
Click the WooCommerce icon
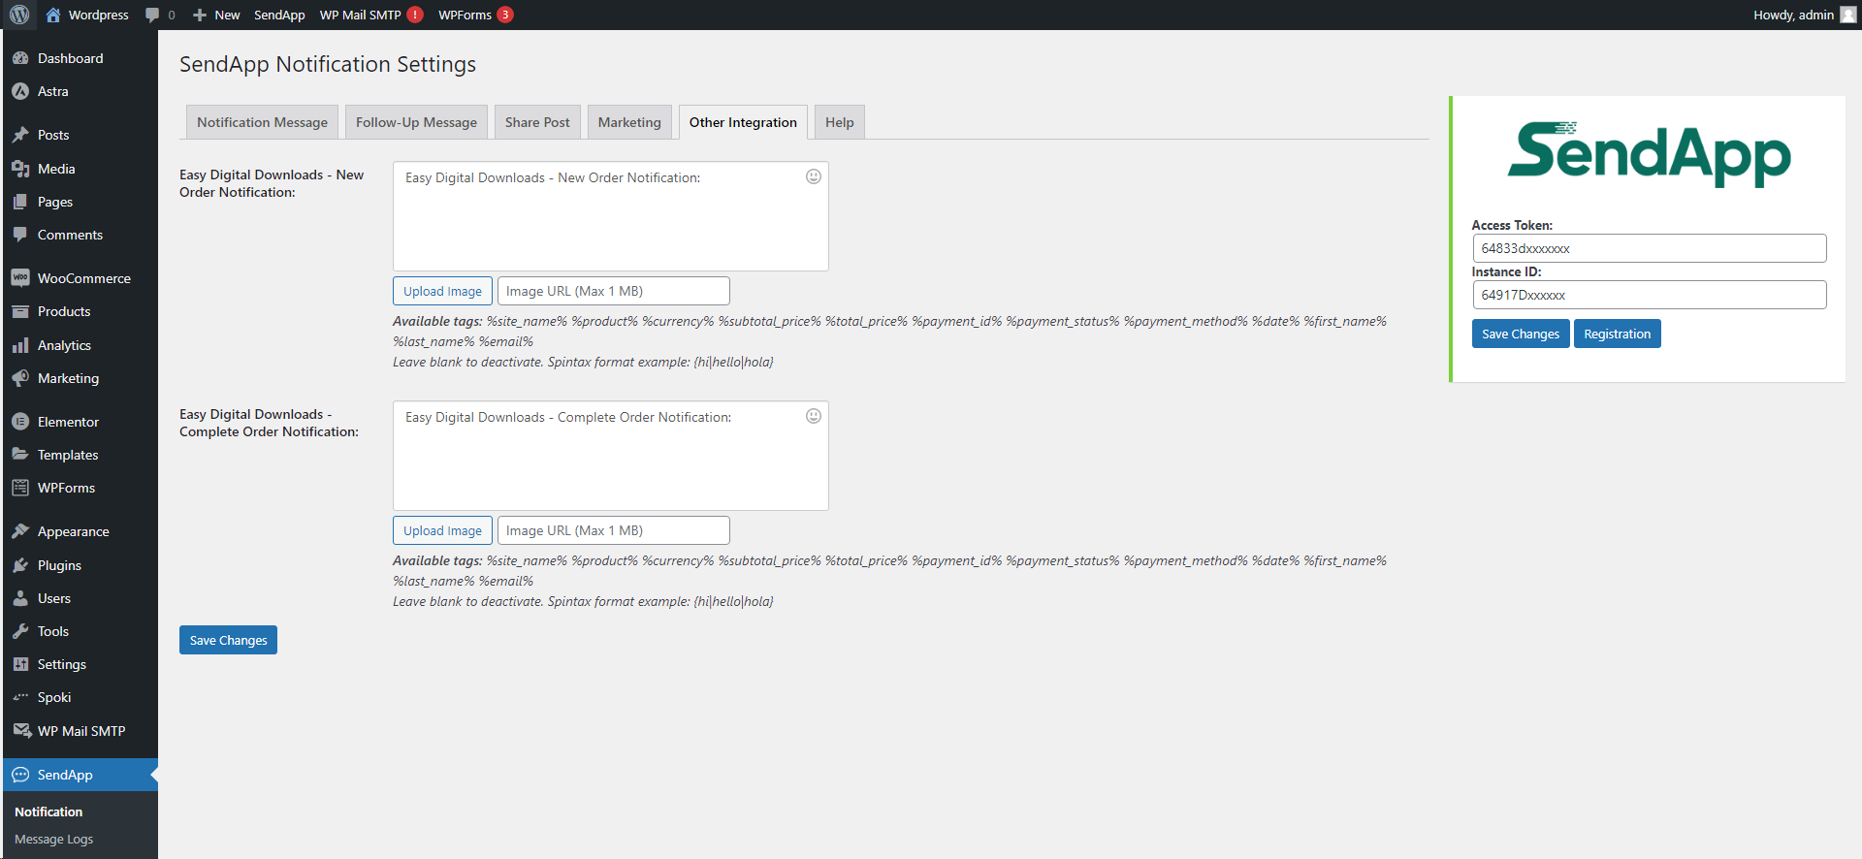pos(20,278)
